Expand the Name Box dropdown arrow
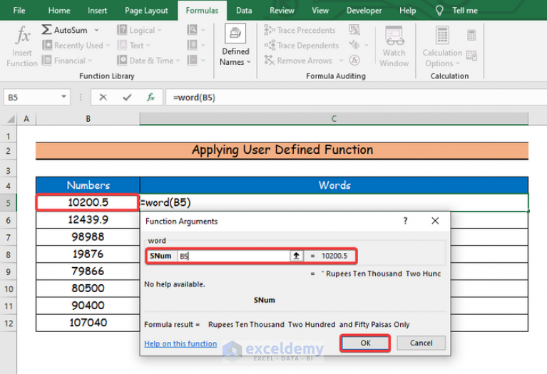This screenshot has height=374, width=547. pos(64,98)
